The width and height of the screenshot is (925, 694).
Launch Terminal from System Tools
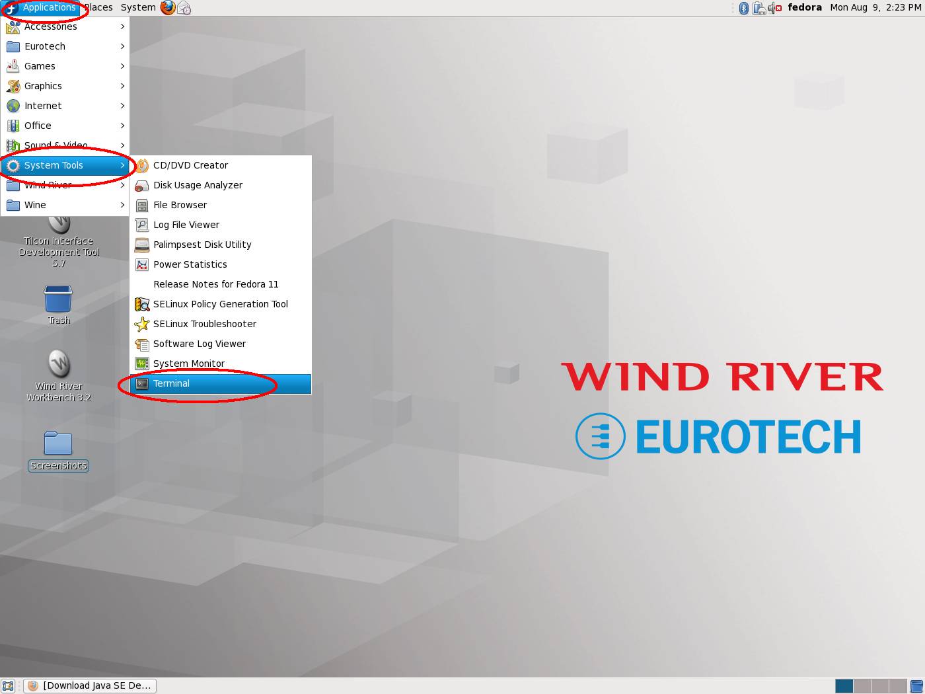coord(221,383)
